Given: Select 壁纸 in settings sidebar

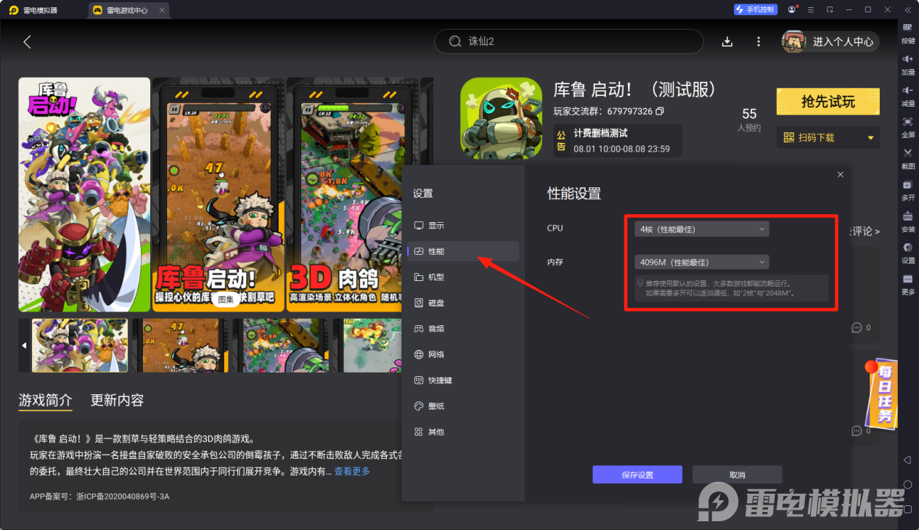Looking at the screenshot, I should 463,407.
